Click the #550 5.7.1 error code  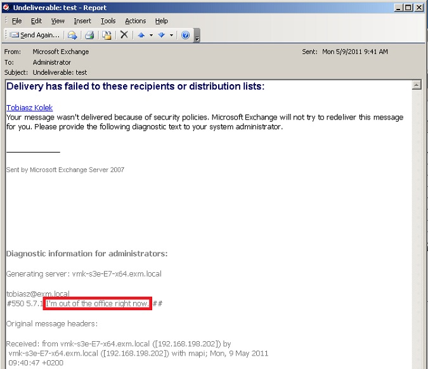pyautogui.click(x=25, y=304)
